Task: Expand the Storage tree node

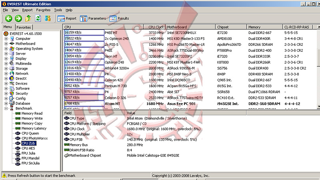Action: [x=6, y=68]
